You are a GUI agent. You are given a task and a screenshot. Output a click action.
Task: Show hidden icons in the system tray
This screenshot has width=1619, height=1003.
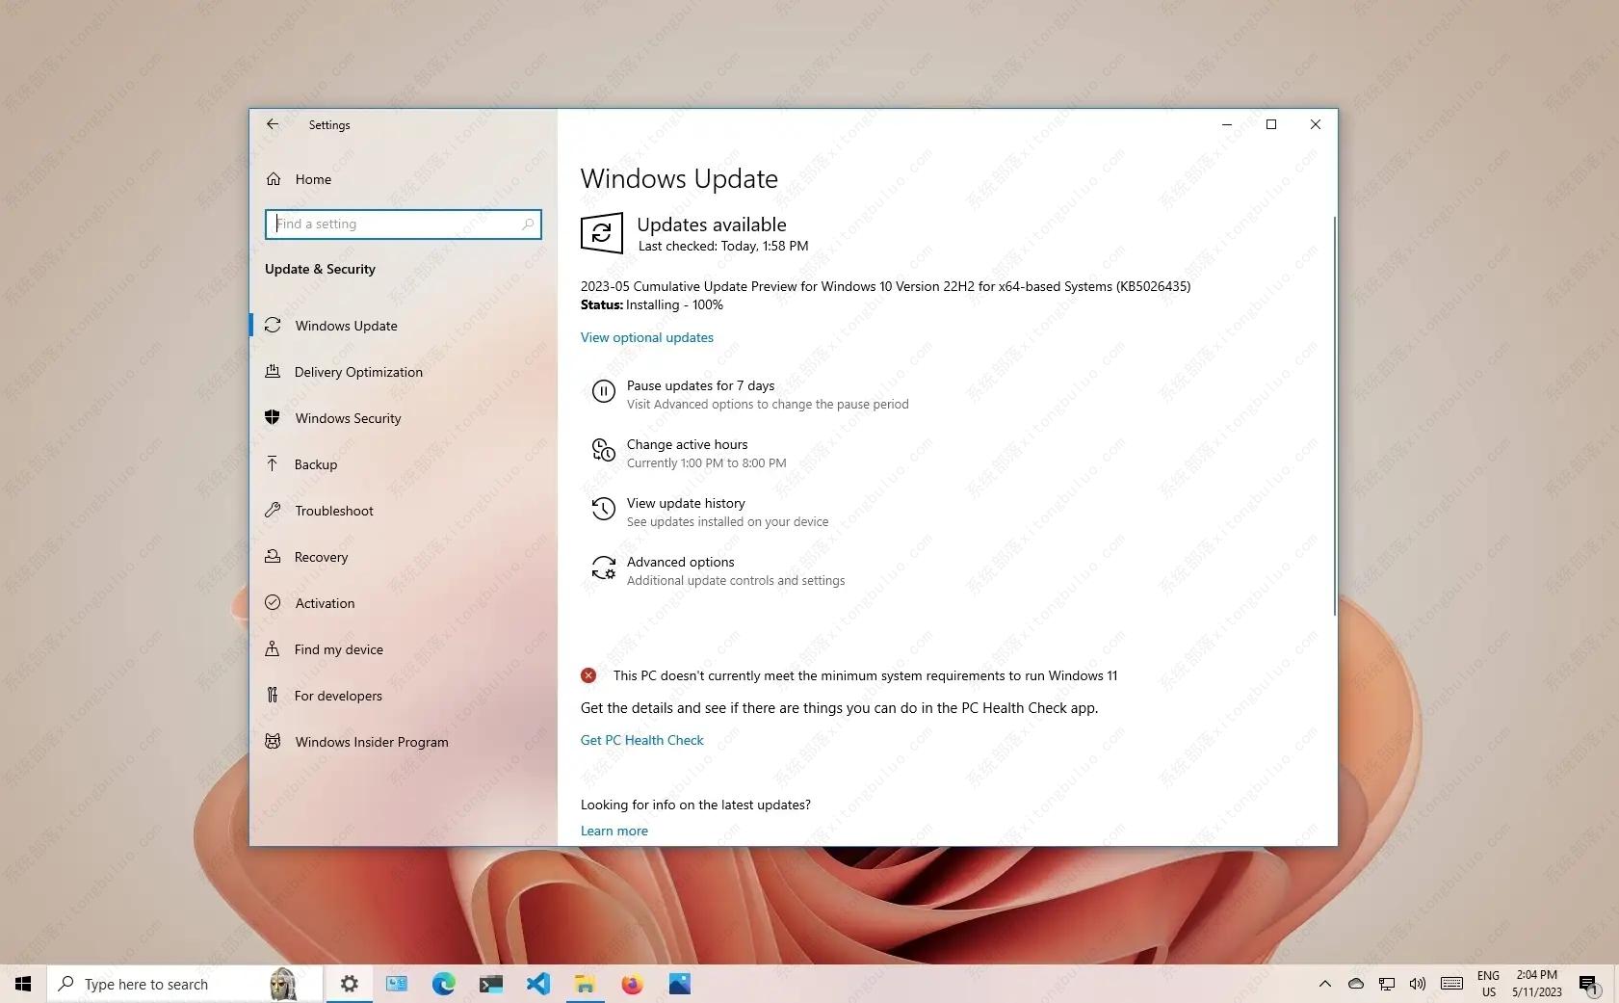coord(1325,984)
